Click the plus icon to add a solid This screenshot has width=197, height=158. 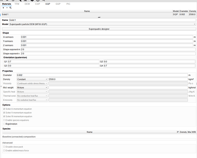click(x=3, y=7)
